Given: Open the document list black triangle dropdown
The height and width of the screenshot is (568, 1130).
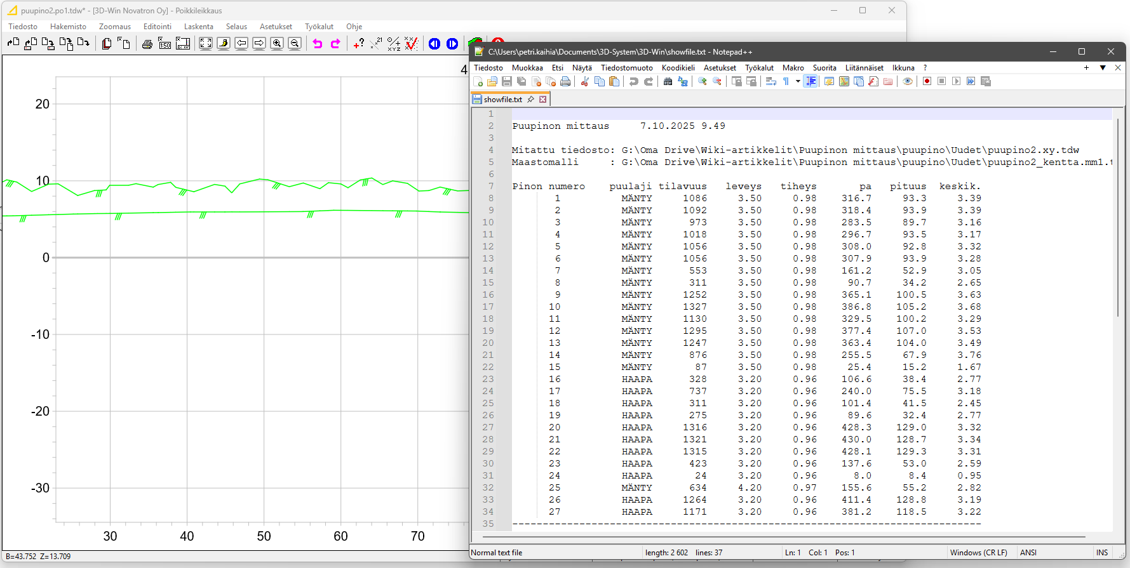Looking at the screenshot, I should (x=1103, y=68).
